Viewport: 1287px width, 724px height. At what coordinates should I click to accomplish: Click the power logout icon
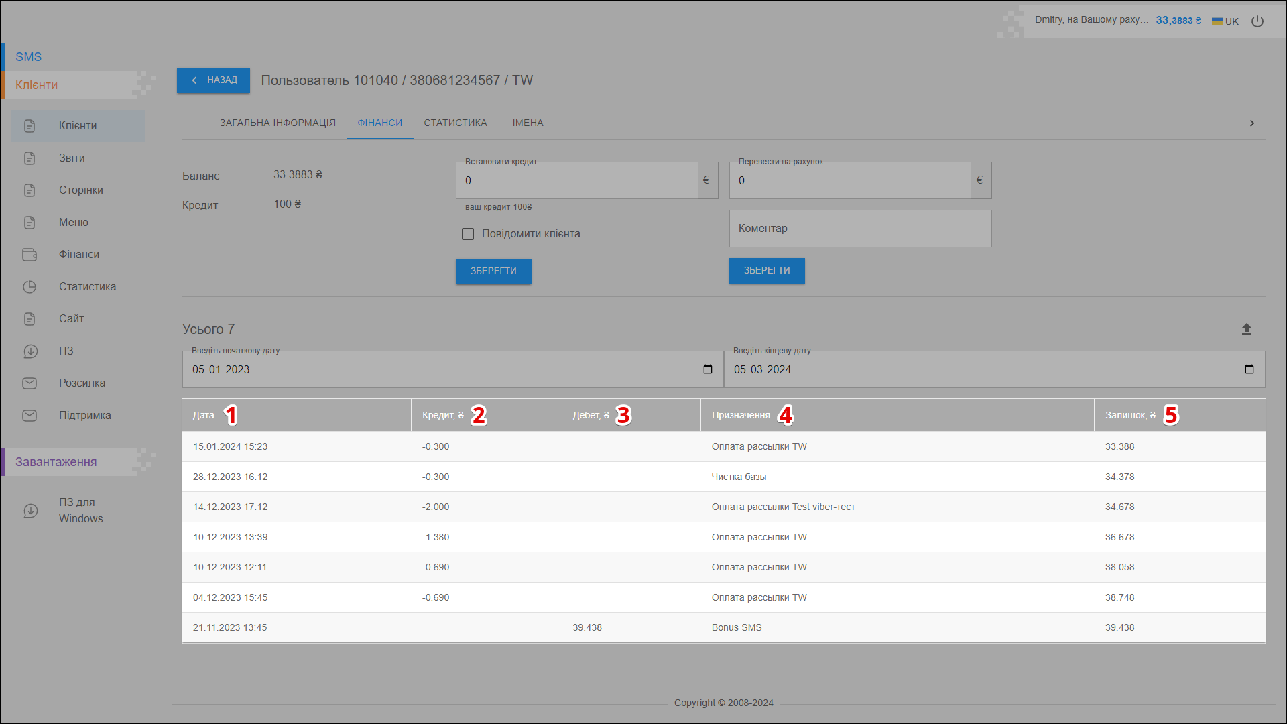[1258, 21]
